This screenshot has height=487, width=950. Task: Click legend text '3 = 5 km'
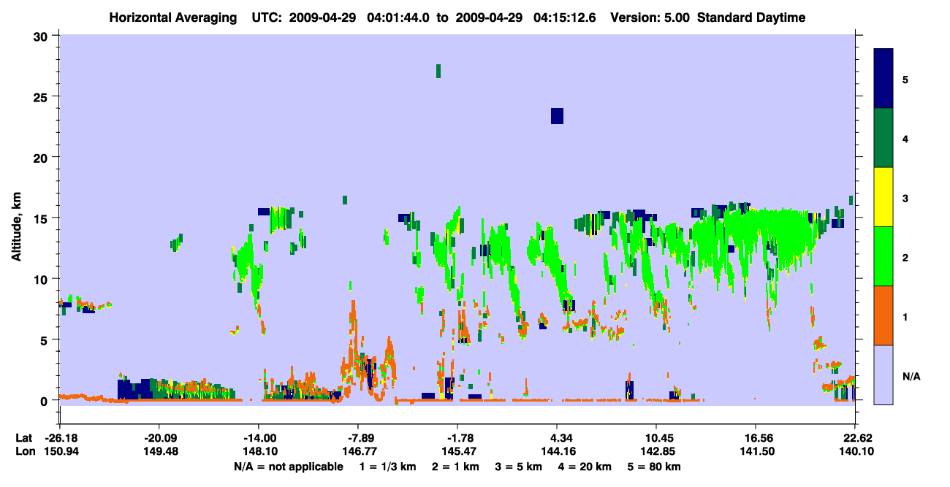point(520,467)
